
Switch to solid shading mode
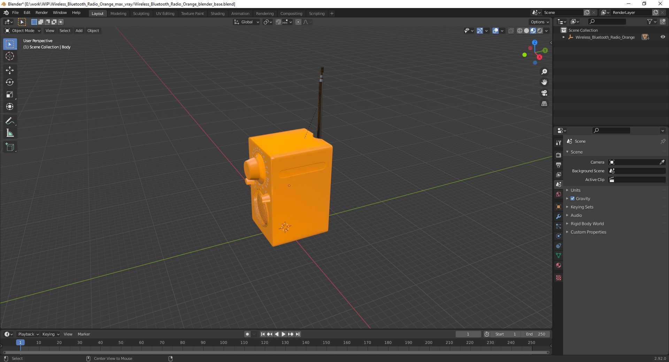click(x=526, y=31)
